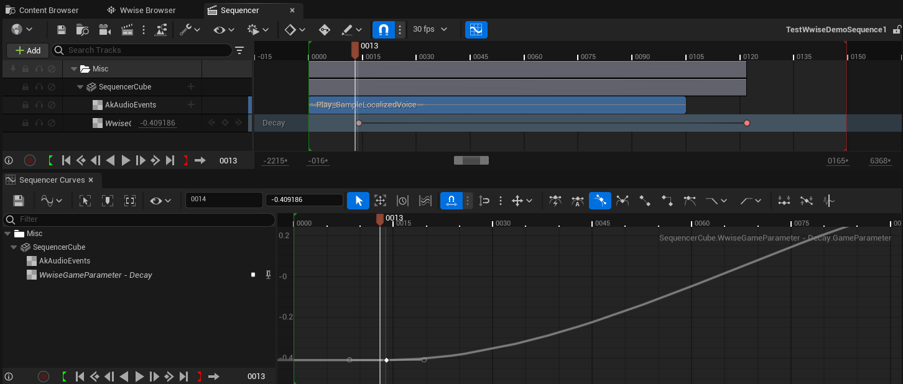The width and height of the screenshot is (903, 384).
Task: Click the Sequencer timeline horizontal scrollbar thumb
Action: pos(471,161)
